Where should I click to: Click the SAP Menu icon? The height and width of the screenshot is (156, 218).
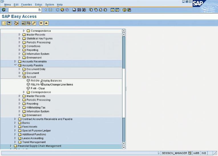(9, 23)
